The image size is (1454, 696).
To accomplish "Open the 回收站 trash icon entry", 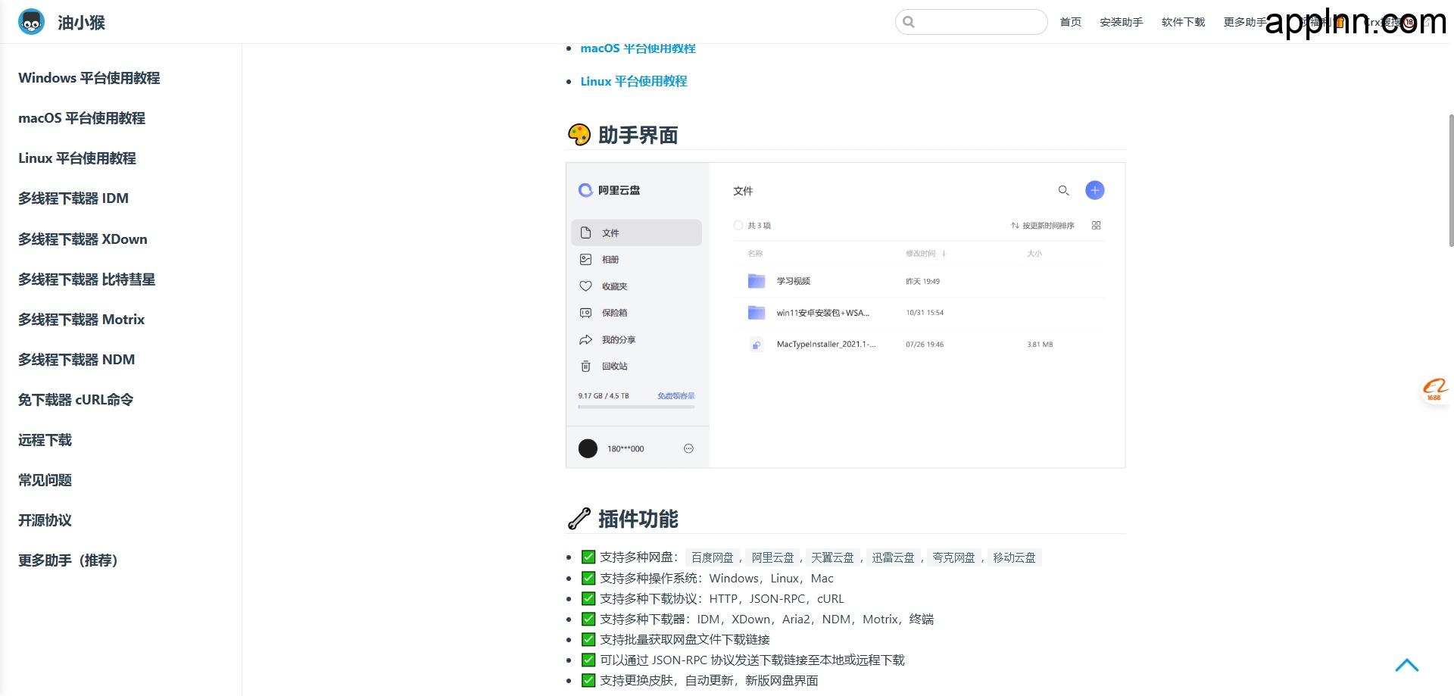I will tap(585, 366).
